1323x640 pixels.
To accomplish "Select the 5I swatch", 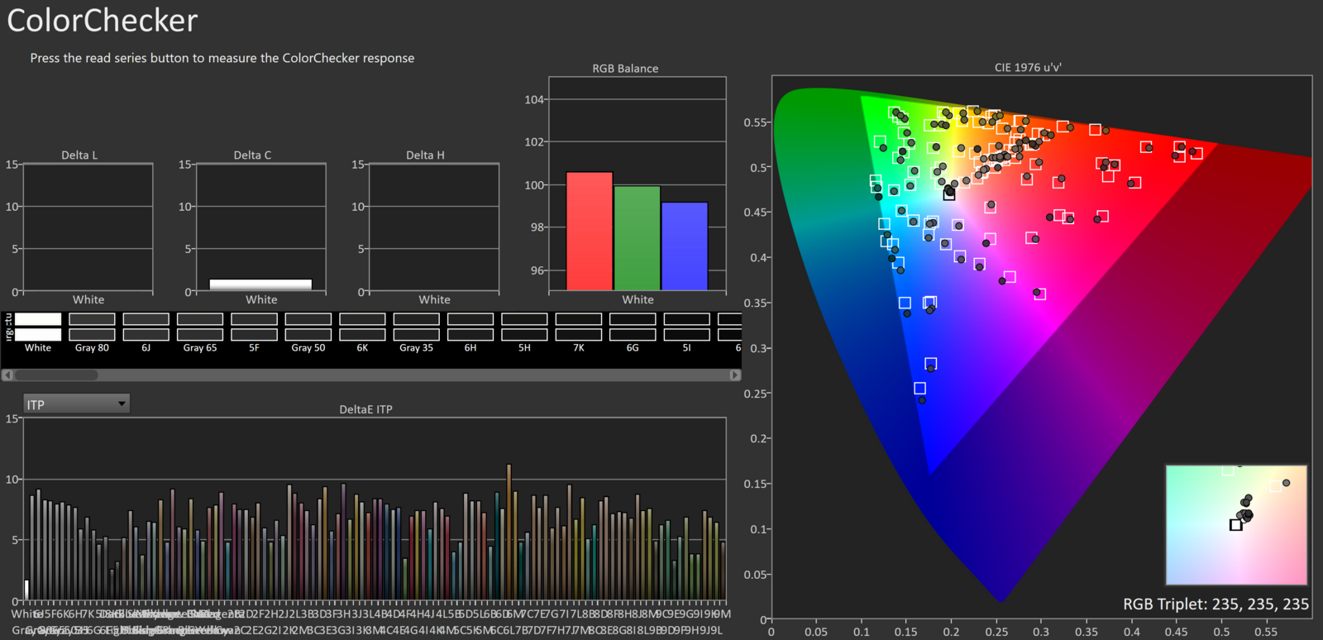I will (686, 327).
